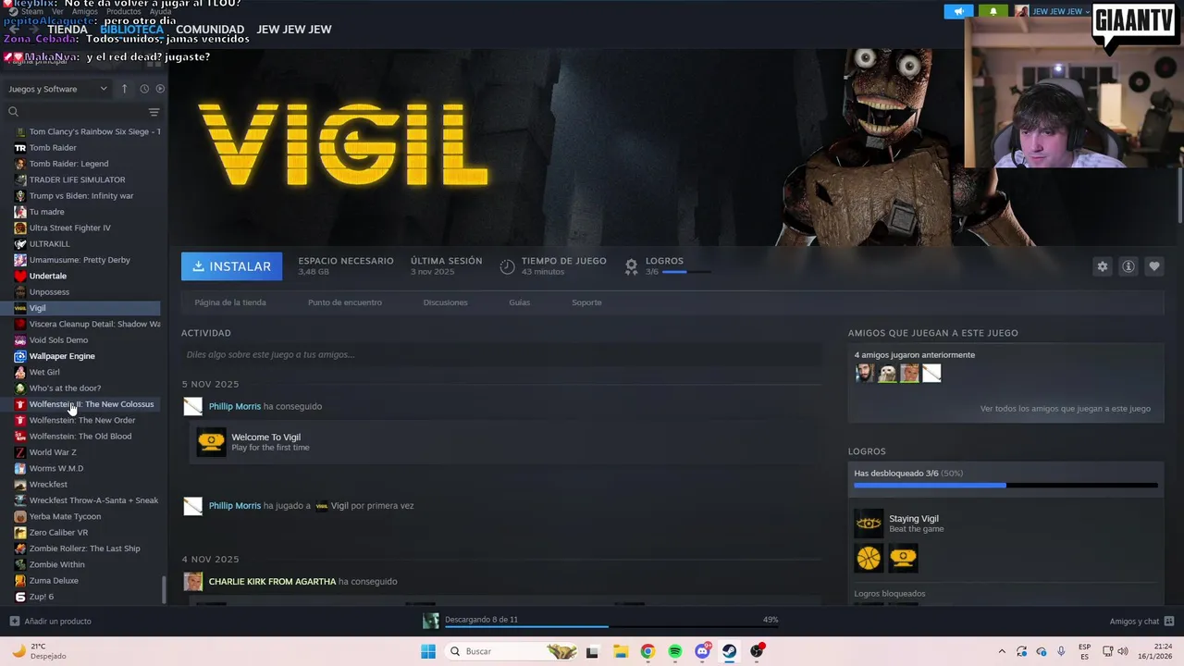The image size is (1184, 666).
Task: Open CHARLIE KIRK FROM AGARTHA profile link
Action: [x=272, y=582]
